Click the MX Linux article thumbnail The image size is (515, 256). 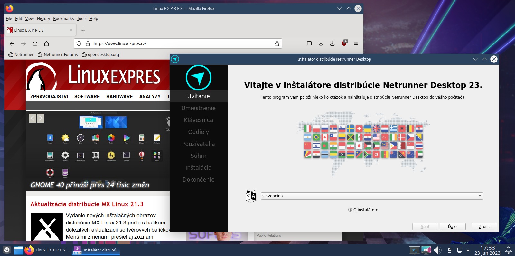47,227
